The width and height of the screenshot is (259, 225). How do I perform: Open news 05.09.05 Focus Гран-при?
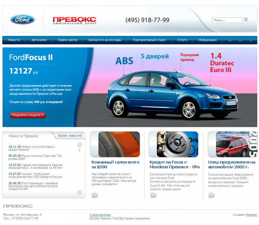35,157
